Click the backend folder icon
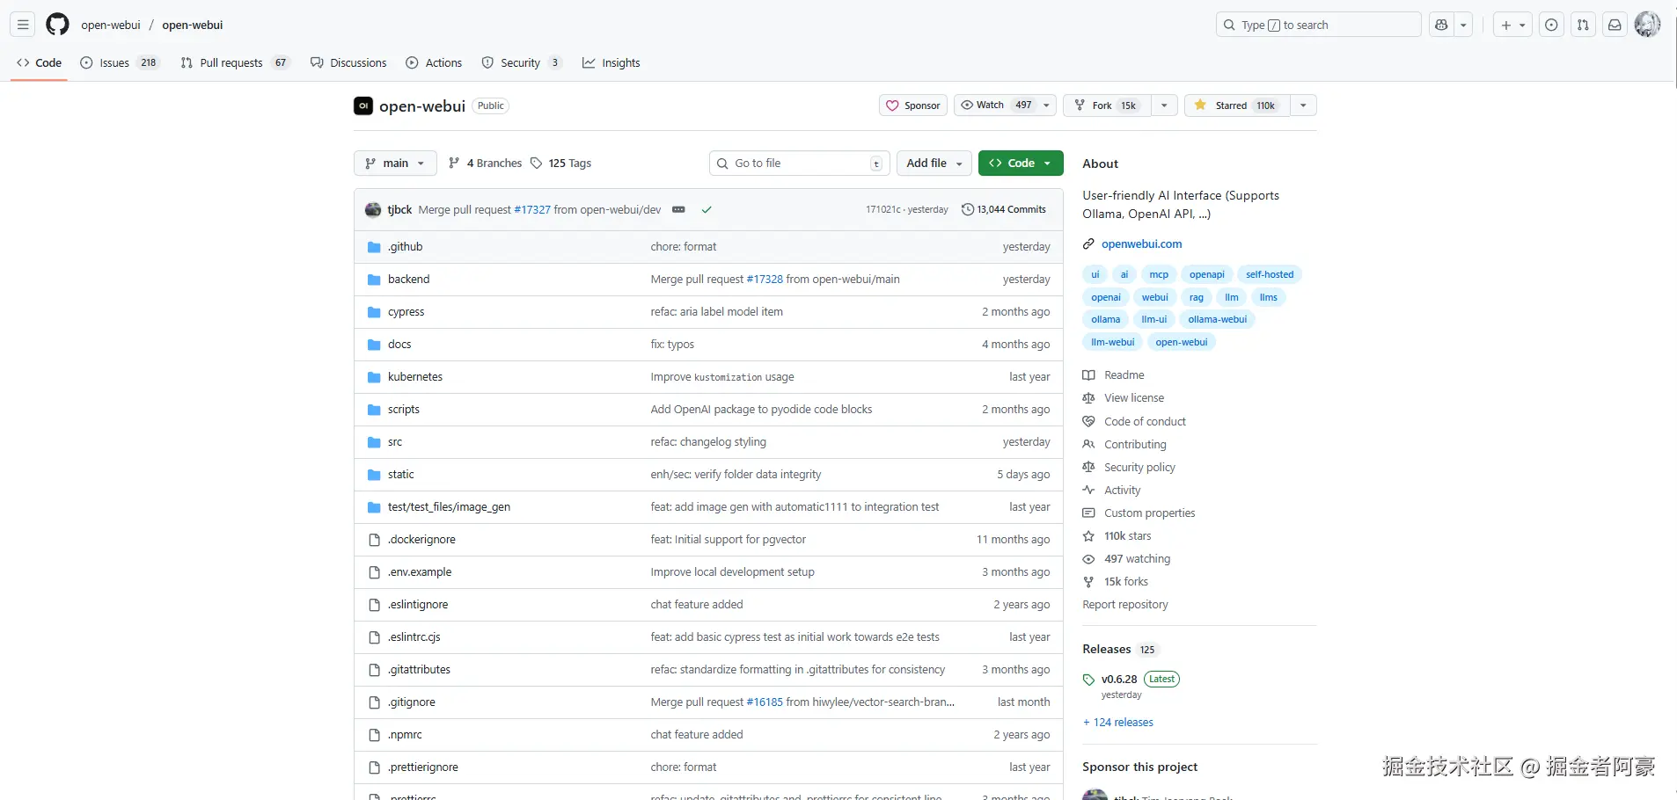This screenshot has width=1677, height=800. pos(374,280)
